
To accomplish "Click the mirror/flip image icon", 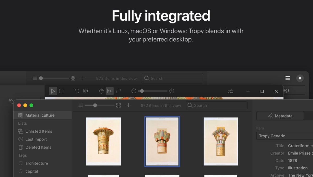I will point(86,91).
